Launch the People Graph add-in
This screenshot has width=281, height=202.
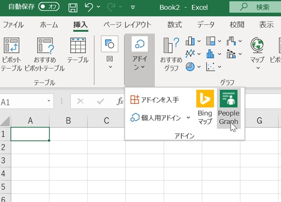pos(229,108)
